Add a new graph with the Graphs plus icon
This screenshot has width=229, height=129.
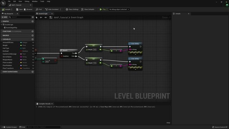click(33, 21)
